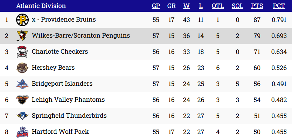Screen dimensions: 292x140
Task: Click the Hershey Bears logo icon
Action: click(x=22, y=68)
